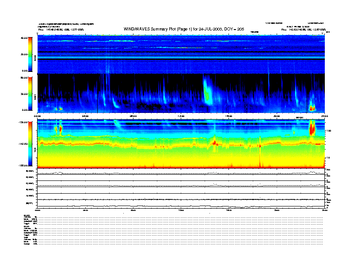The image size is (350, 270).
Task: Click the -142.50 label on the TNR scale
Action: click(23, 144)
